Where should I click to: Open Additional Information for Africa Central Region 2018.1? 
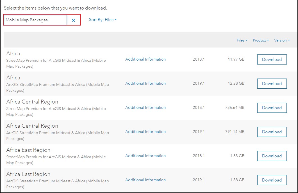coord(145,107)
